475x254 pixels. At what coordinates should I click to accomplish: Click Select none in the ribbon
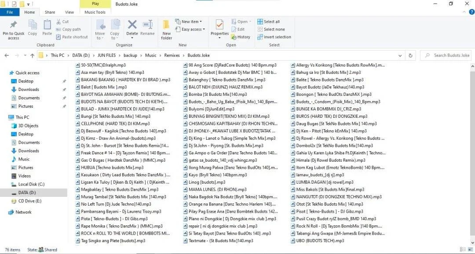pos(271,29)
